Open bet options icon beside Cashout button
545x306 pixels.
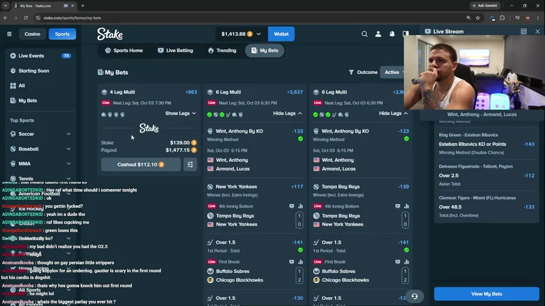click(190, 164)
